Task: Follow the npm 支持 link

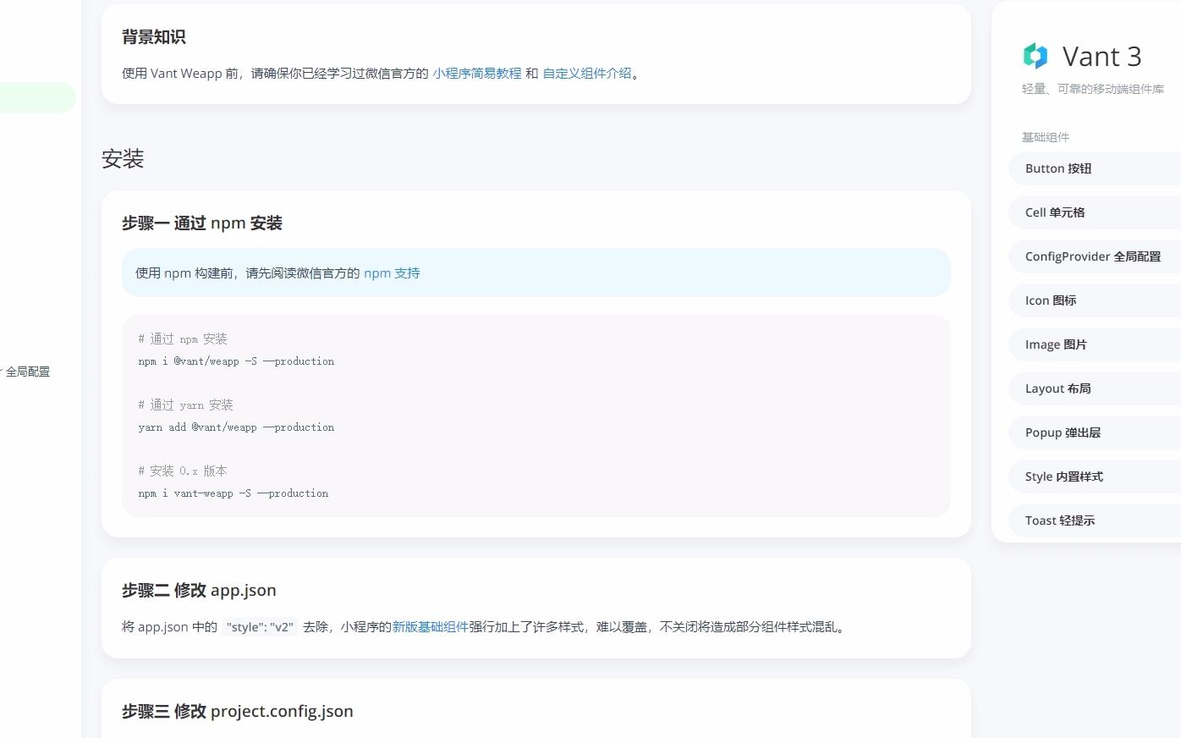Action: tap(392, 273)
